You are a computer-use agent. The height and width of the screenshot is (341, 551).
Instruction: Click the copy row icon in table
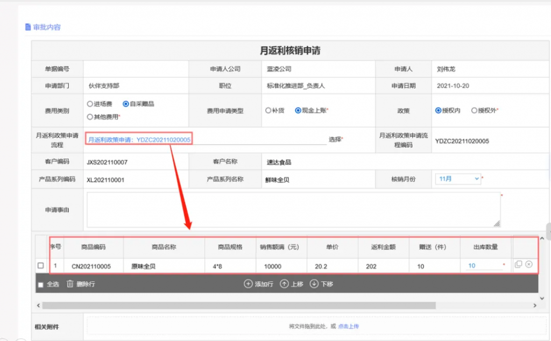[518, 264]
